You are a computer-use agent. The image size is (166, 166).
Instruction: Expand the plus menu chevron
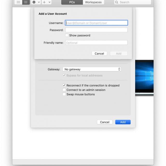tap(50, 2)
